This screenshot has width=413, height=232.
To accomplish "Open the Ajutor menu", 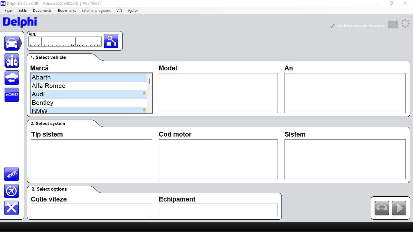I will 133,11.
